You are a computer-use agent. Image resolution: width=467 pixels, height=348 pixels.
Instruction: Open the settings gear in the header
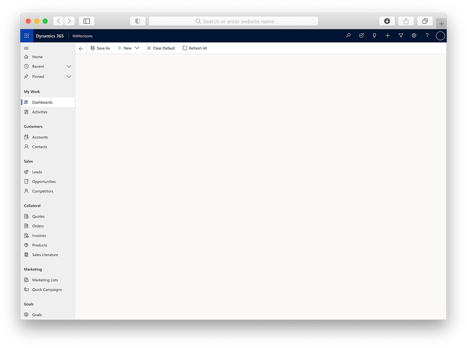414,35
